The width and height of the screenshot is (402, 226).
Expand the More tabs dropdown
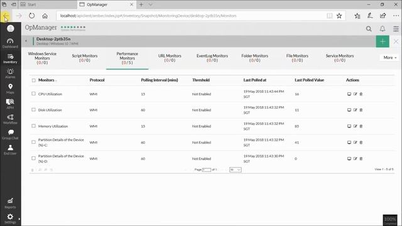(x=389, y=58)
